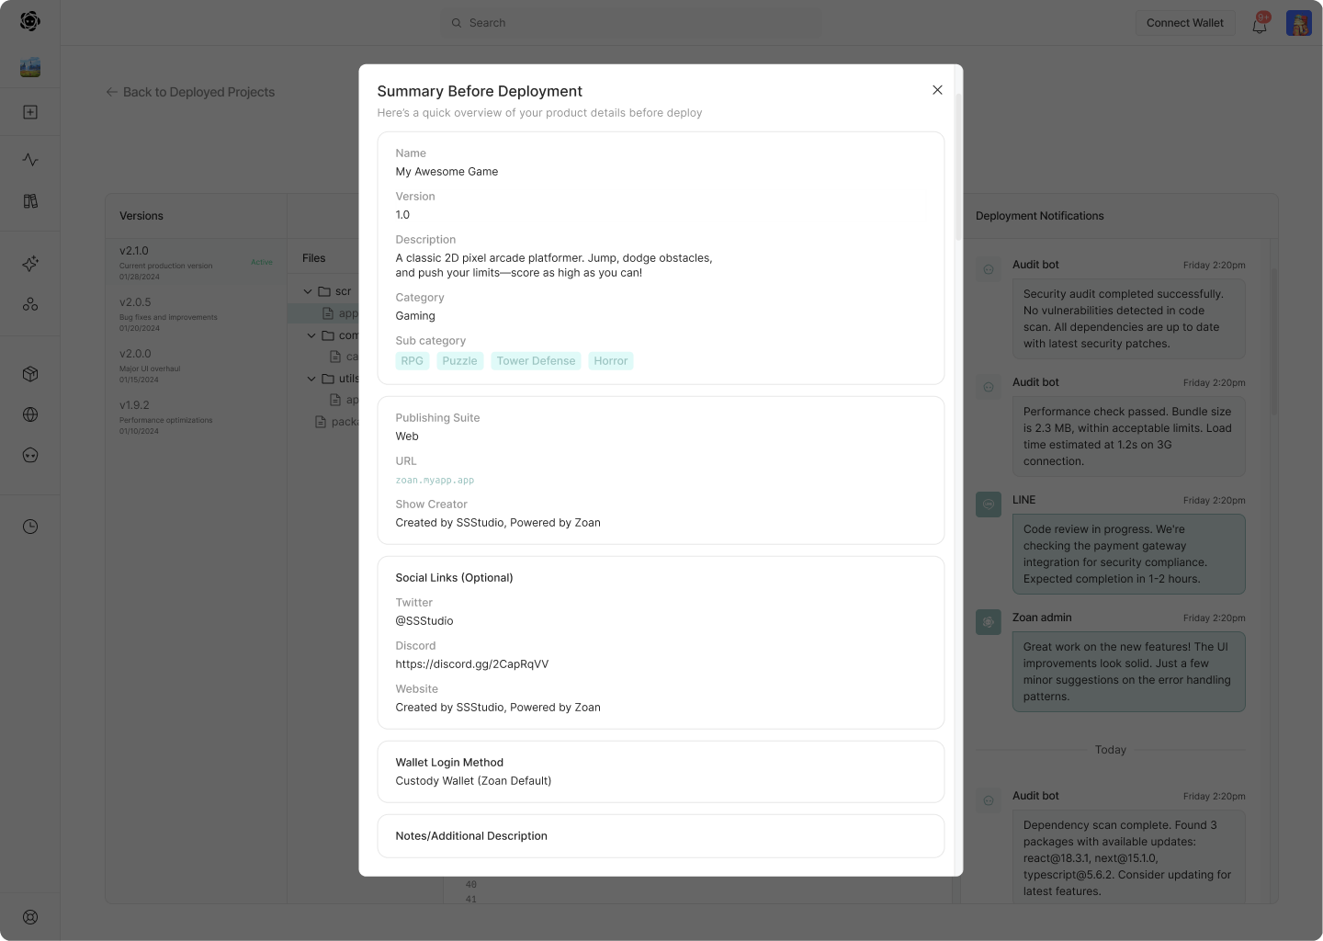Open the clock history icon in sidebar
Image resolution: width=1323 pixels, height=941 pixels.
pyautogui.click(x=30, y=527)
